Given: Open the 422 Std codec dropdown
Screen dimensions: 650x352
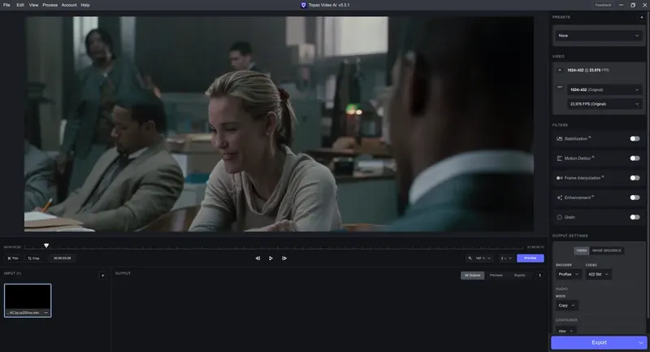Looking at the screenshot, I should pyautogui.click(x=598, y=274).
